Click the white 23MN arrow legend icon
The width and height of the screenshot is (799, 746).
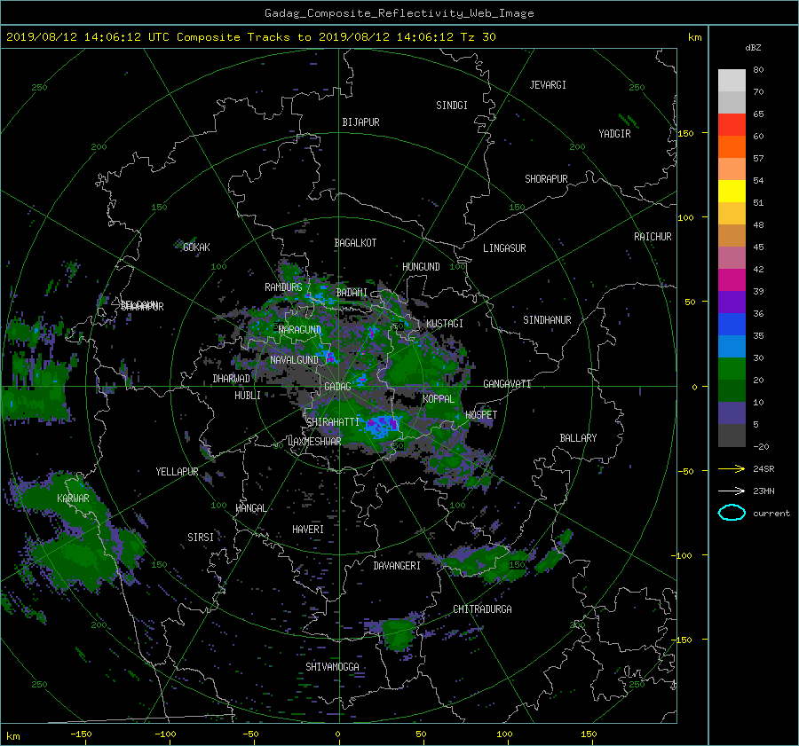coord(732,491)
